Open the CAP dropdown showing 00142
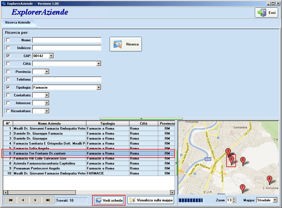Screen dimensions: 282x208 (51, 56)
